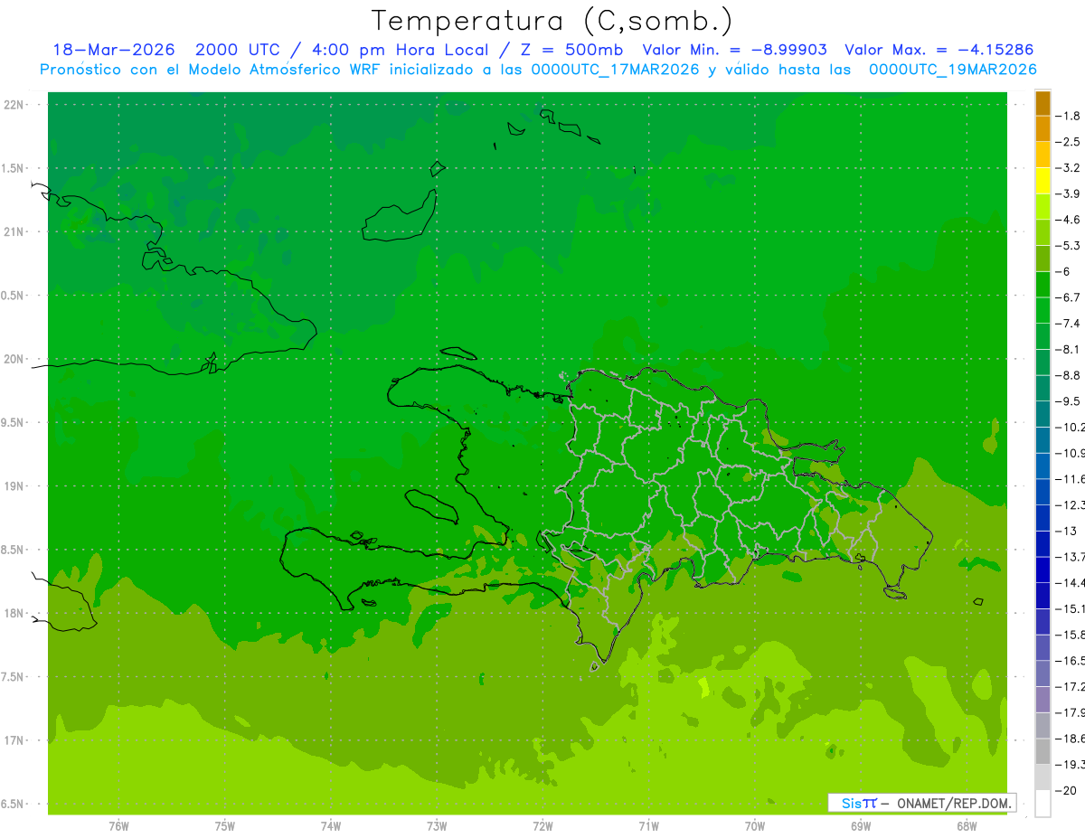1085x838 pixels.
Task: Click the "20N" latitude label
Action: coord(14,359)
